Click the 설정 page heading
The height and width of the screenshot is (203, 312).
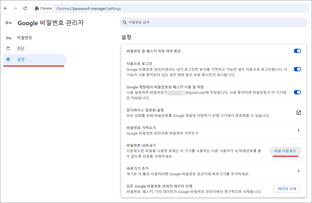tap(126, 37)
